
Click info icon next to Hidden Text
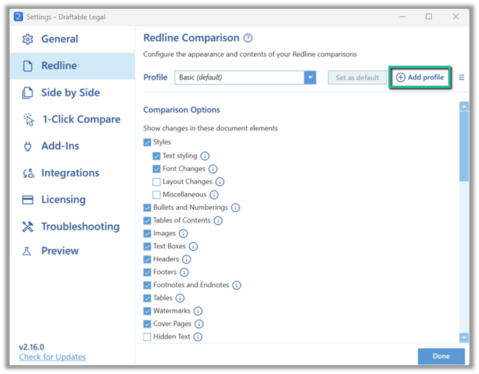(198, 336)
